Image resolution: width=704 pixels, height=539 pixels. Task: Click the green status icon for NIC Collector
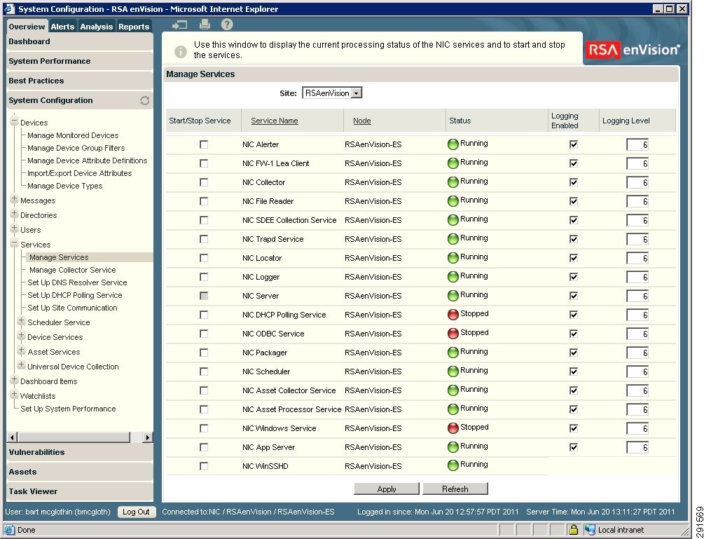[x=453, y=182]
